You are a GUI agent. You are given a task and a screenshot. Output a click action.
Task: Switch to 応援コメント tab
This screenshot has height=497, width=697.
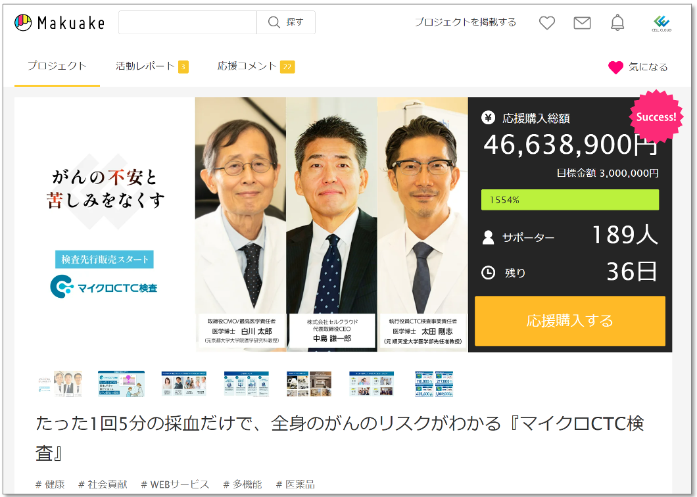tap(255, 66)
